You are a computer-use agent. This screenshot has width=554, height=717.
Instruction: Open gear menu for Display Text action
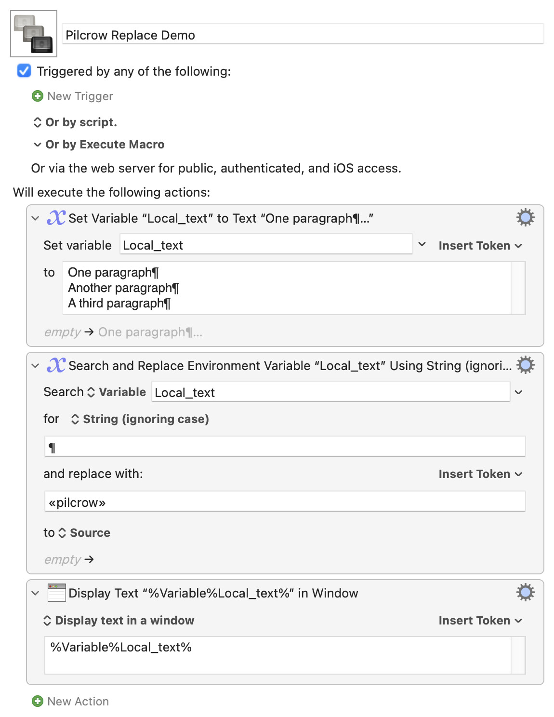(x=526, y=592)
